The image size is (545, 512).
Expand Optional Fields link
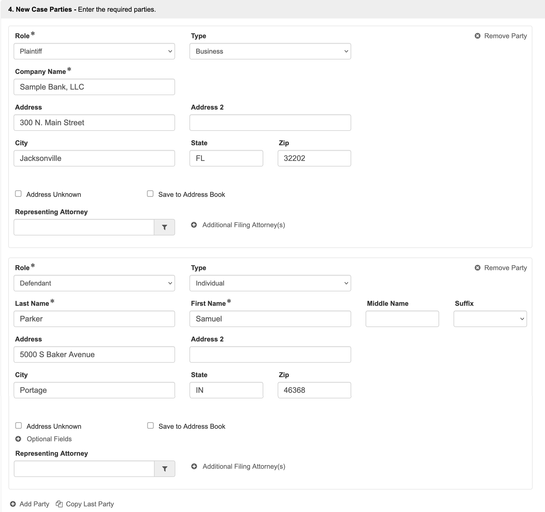(49, 439)
